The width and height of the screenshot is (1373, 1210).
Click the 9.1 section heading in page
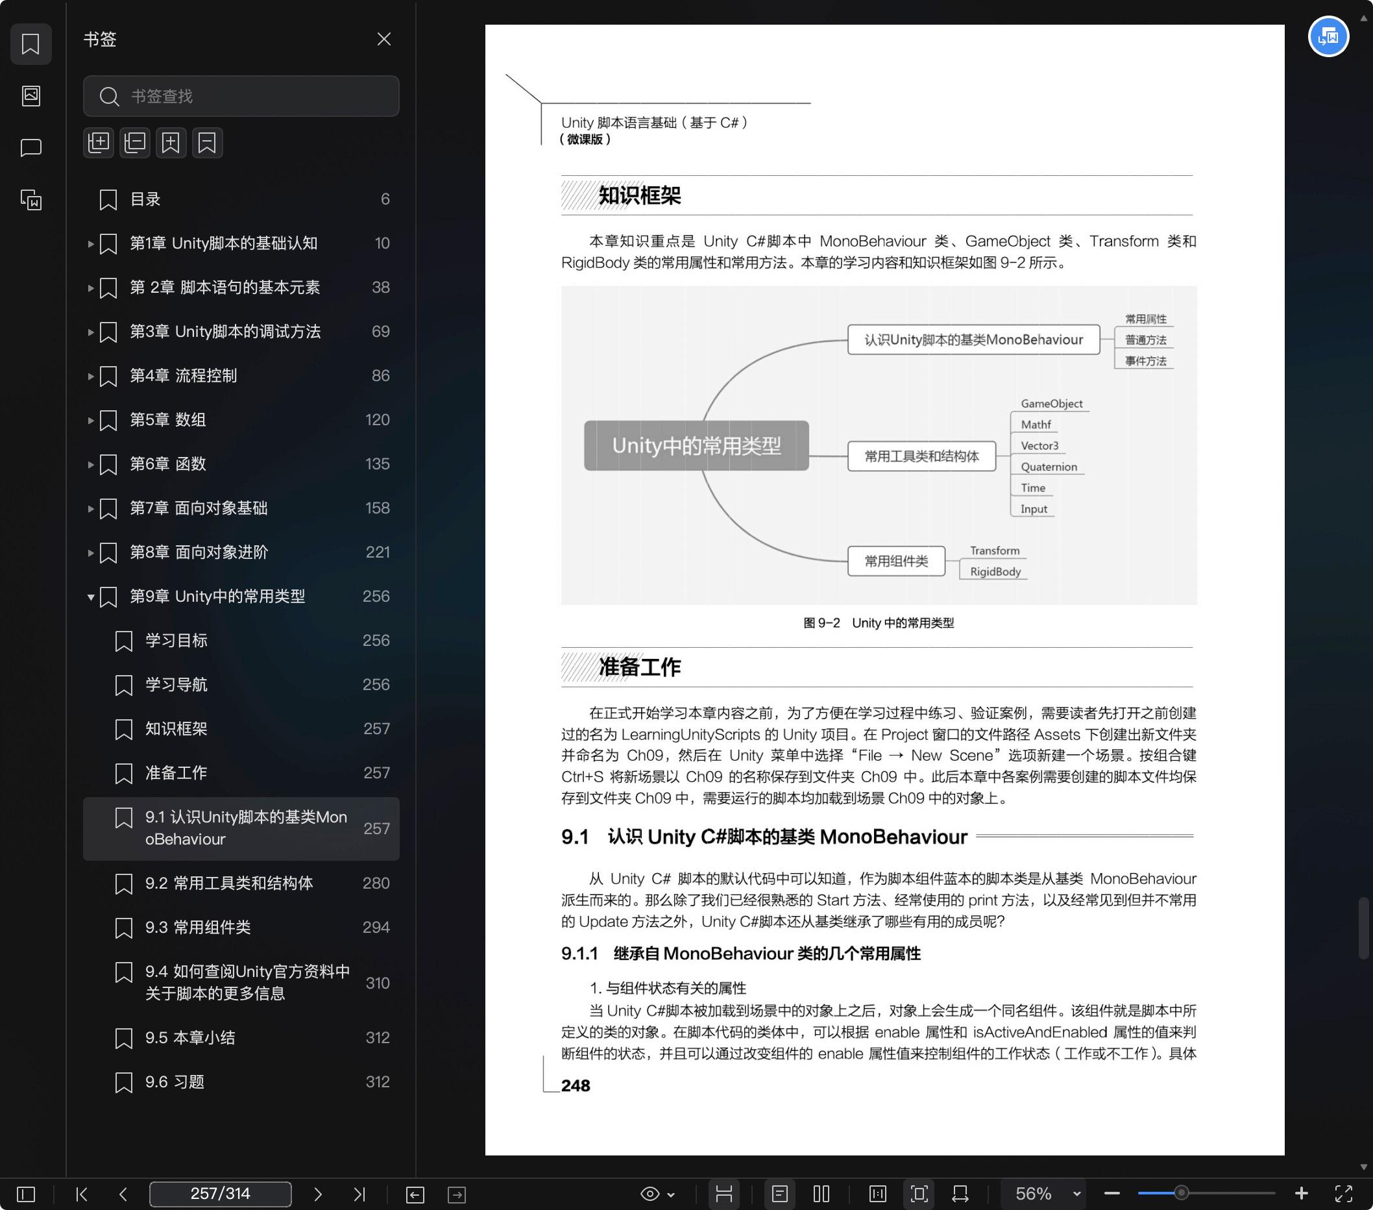tap(764, 837)
